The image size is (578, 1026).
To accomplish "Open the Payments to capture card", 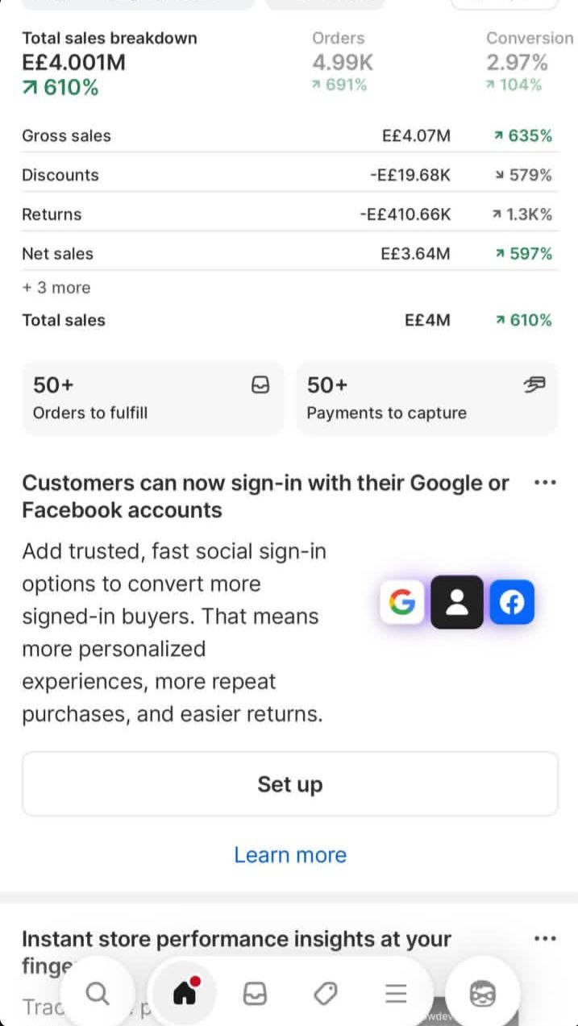I will [x=426, y=398].
